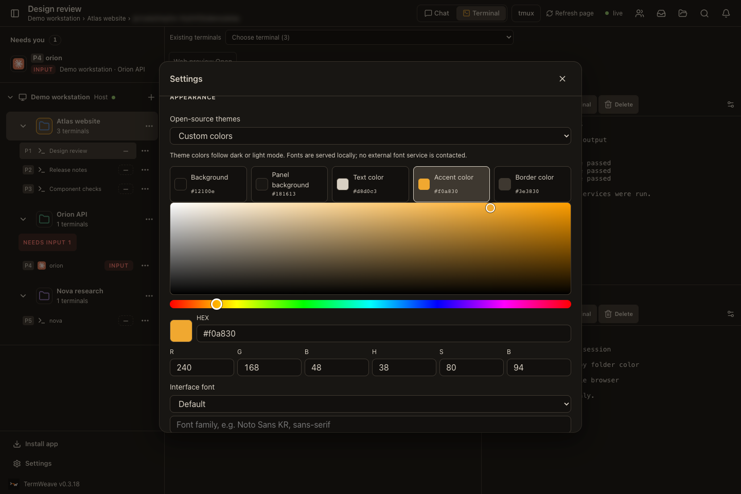Click Install app in the sidebar

[36, 444]
